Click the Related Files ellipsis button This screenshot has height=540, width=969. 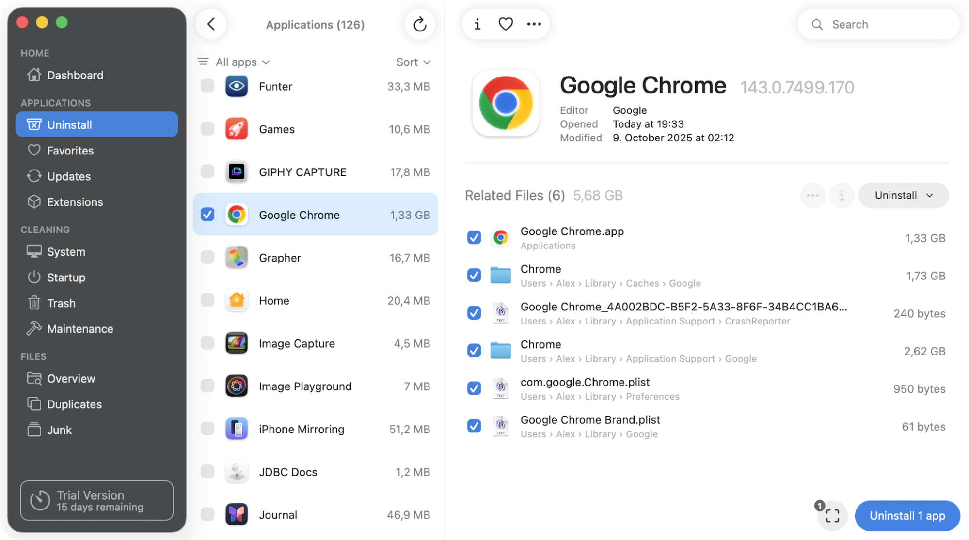pyautogui.click(x=812, y=195)
